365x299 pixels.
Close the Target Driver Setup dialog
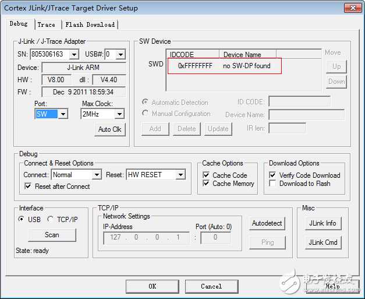point(353,8)
